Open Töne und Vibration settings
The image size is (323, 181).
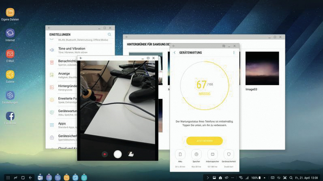click(71, 50)
